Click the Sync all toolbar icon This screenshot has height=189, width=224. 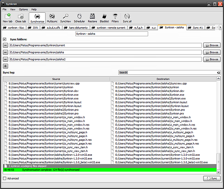coord(127,18)
